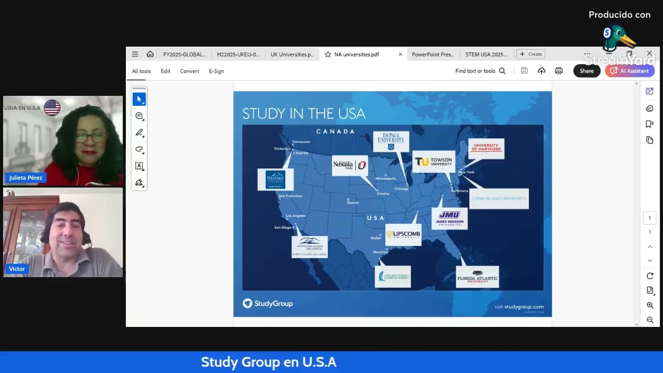Screen dimensions: 663x373
Task: Click the DePaul University logo on map
Action: coord(391,141)
